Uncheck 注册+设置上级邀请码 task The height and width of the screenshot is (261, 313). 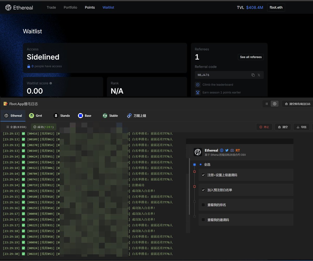click(203, 175)
